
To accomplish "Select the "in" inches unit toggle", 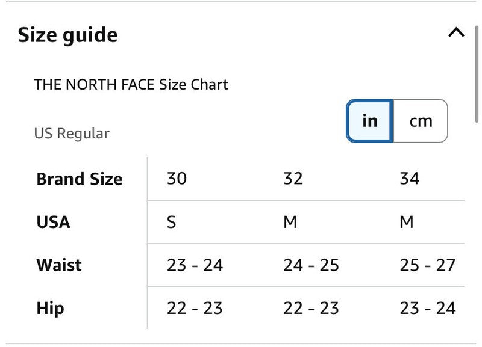I will click(x=370, y=121).
